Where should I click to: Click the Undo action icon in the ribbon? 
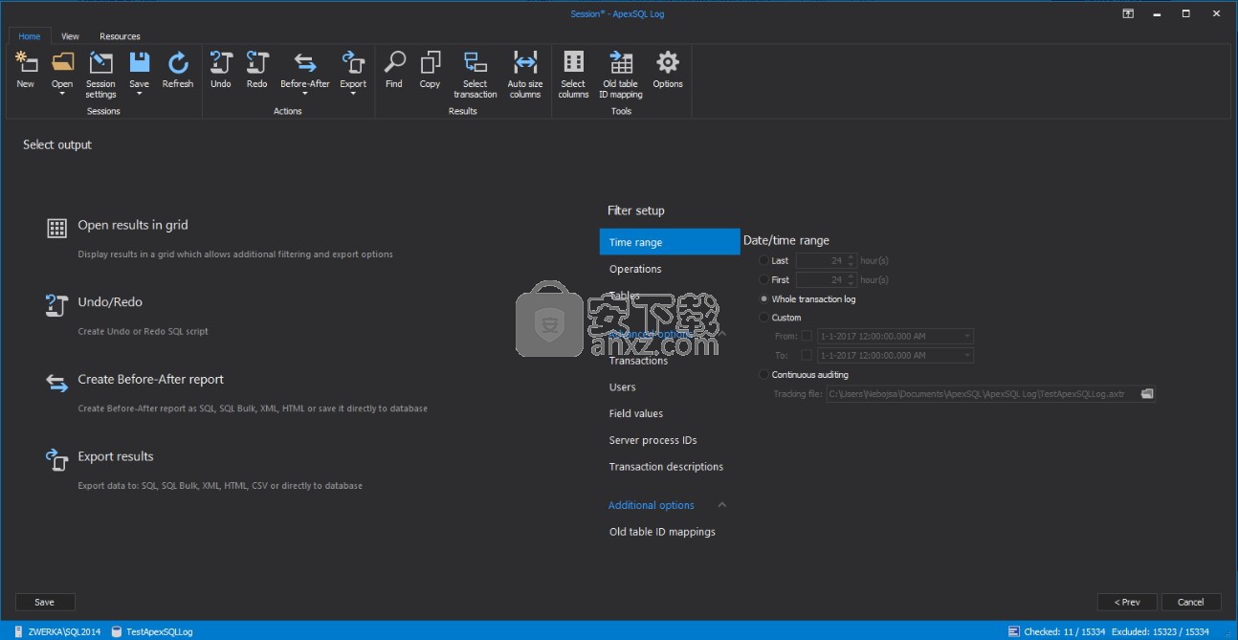pyautogui.click(x=221, y=63)
